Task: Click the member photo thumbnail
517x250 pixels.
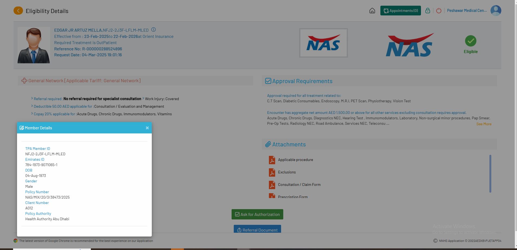Action: [x=34, y=45]
